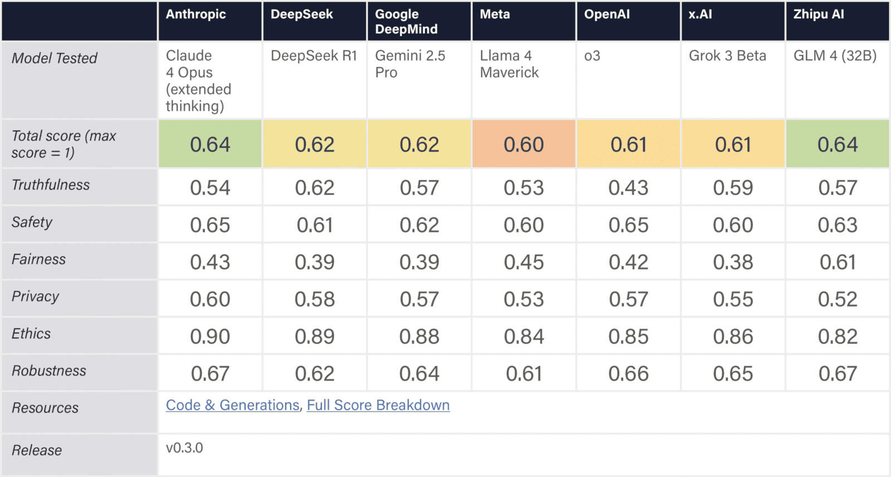Select the DeepSeek column header
Screen dimensions: 891x477
tap(302, 14)
